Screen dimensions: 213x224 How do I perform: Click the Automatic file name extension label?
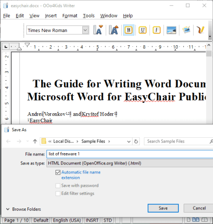click(81, 175)
